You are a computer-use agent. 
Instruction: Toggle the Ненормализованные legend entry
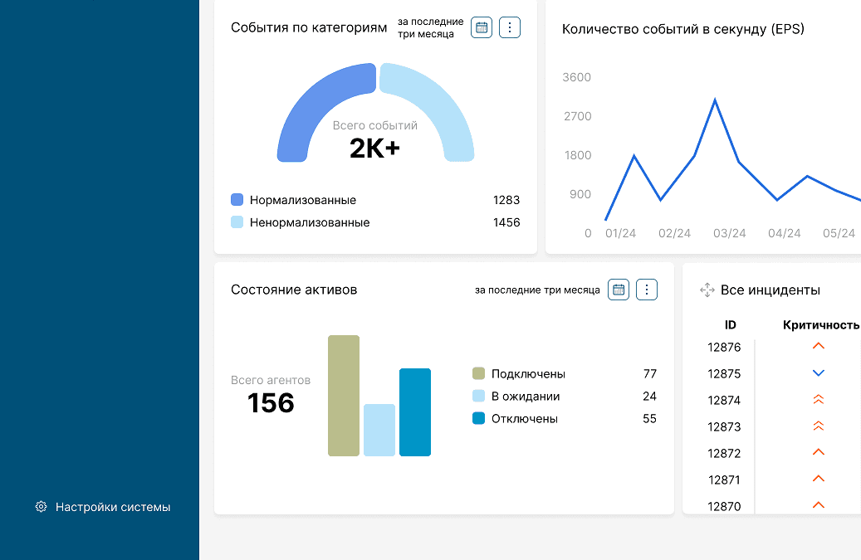309,222
